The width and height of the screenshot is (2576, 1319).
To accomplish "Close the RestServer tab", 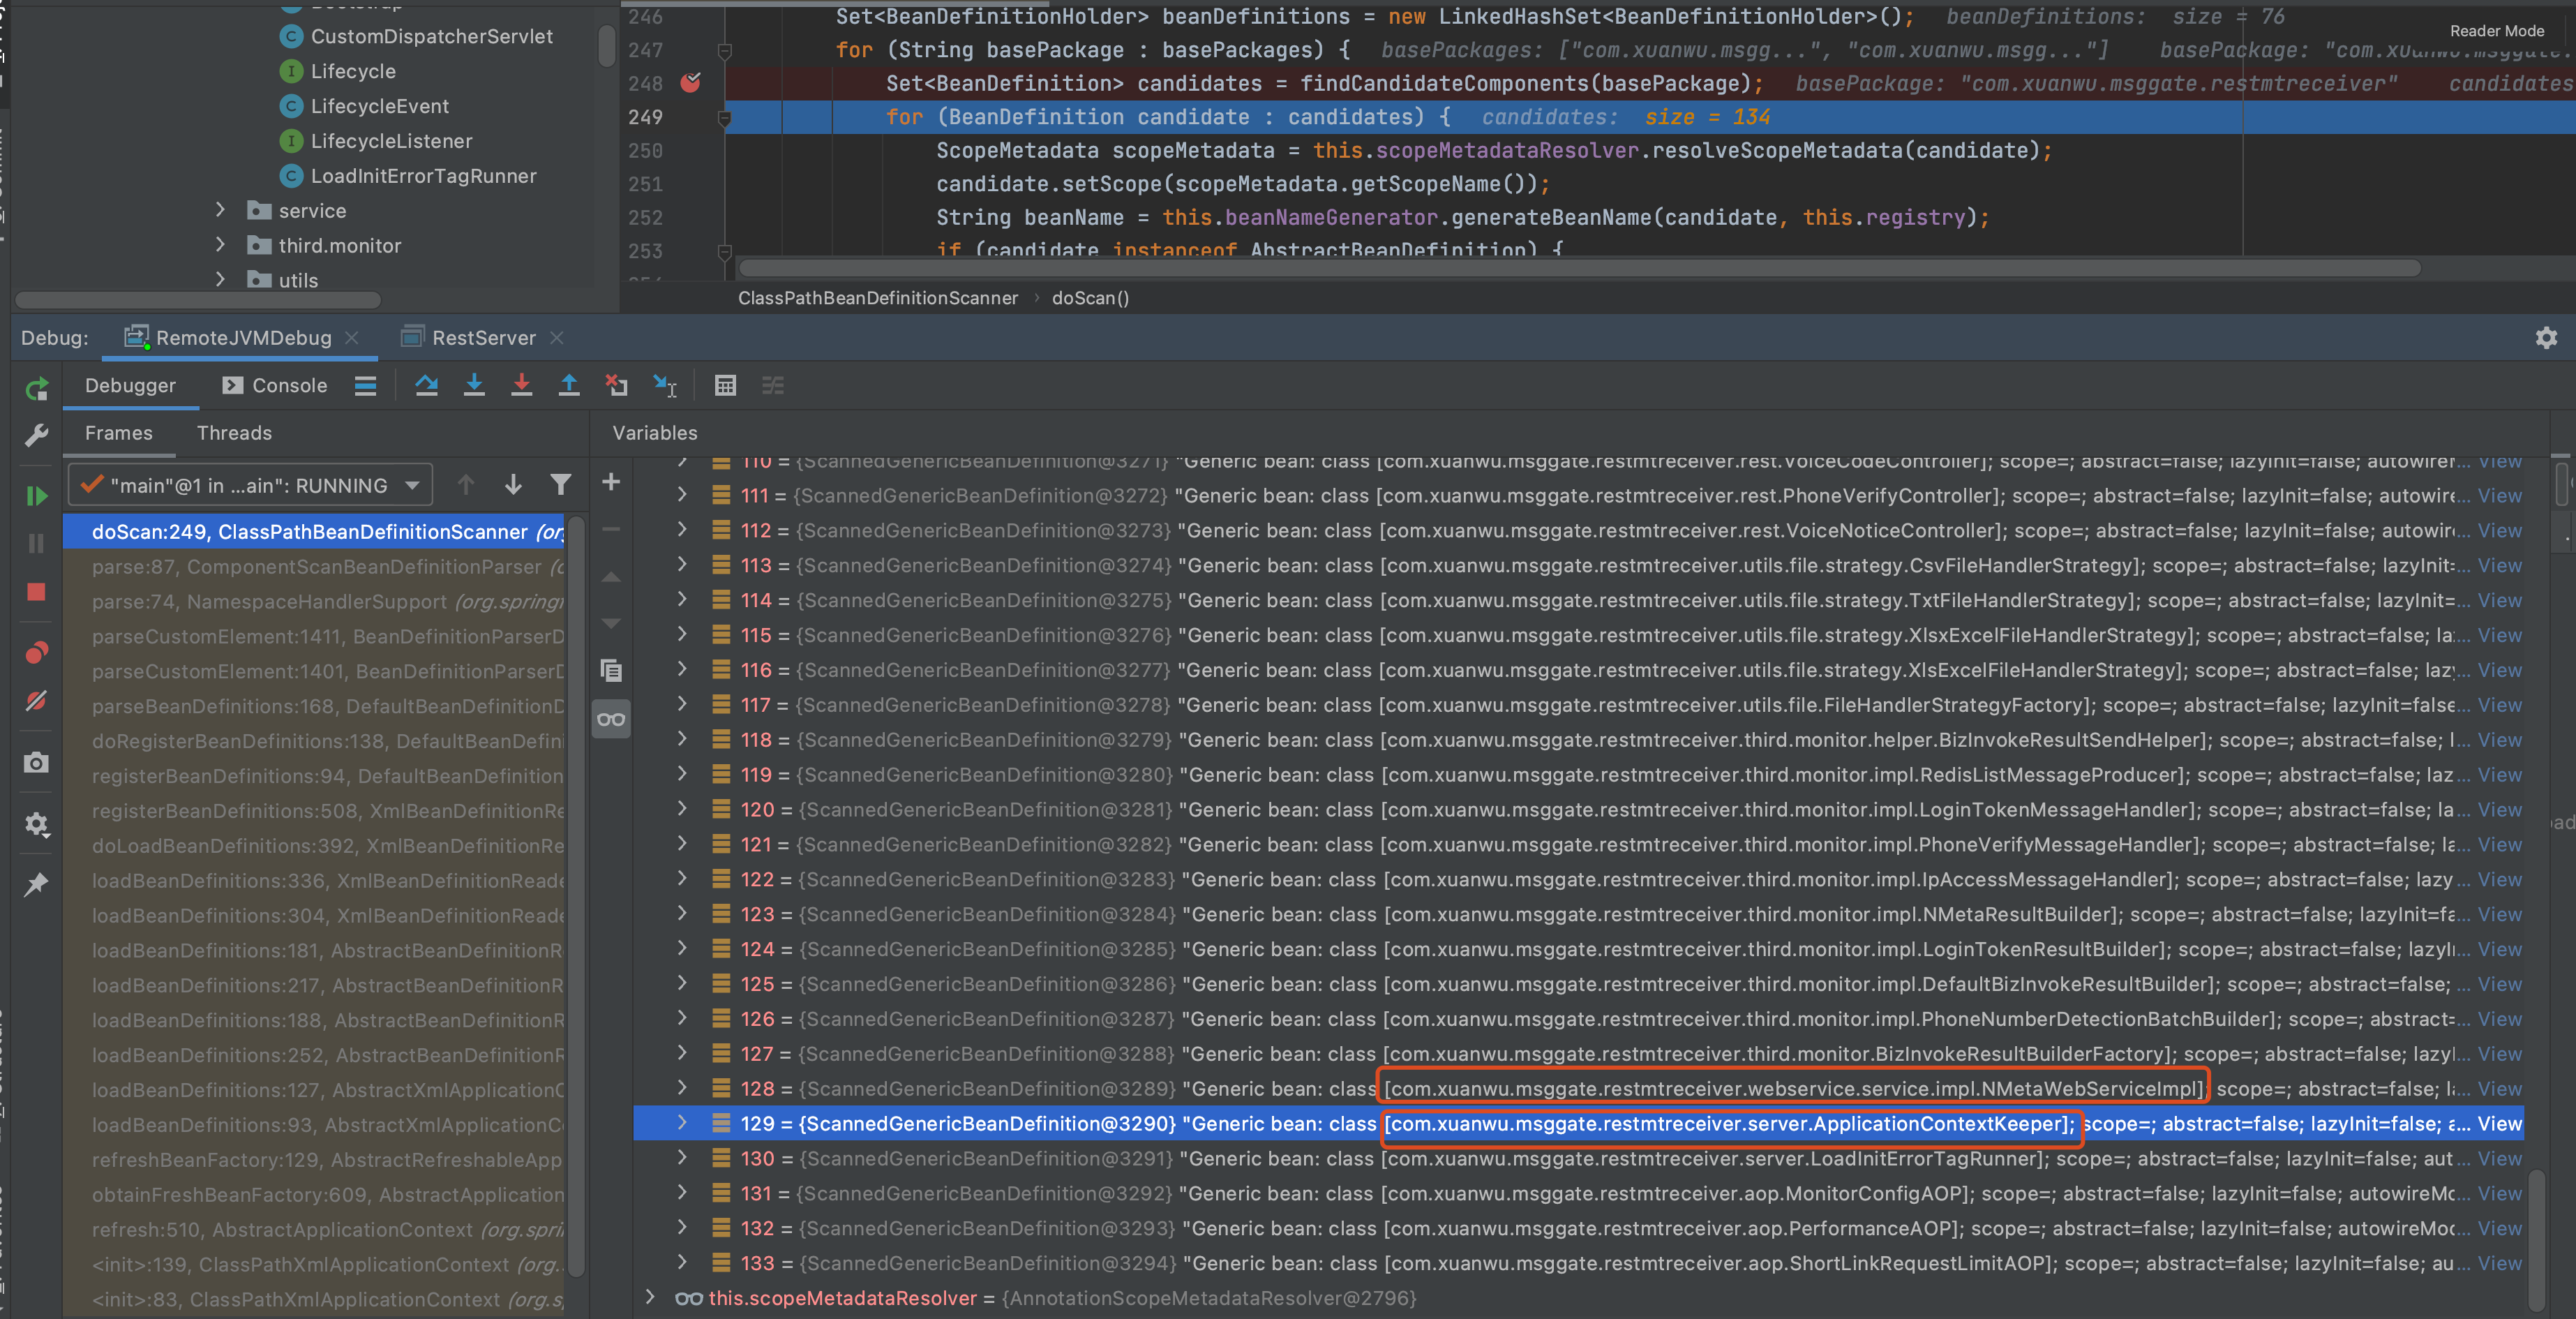I will 557,338.
